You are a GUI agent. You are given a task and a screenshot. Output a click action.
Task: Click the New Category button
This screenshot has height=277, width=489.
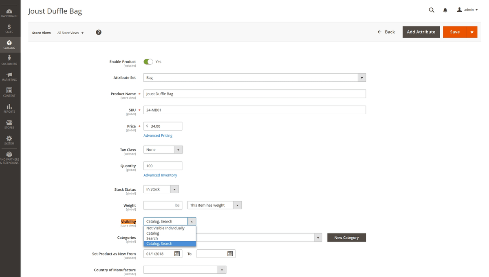346,237
